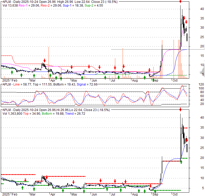The width and height of the screenshot is (205, 196).
Task: Click the red down arrow above mid-March peak in top chart
Action: [44, 60]
